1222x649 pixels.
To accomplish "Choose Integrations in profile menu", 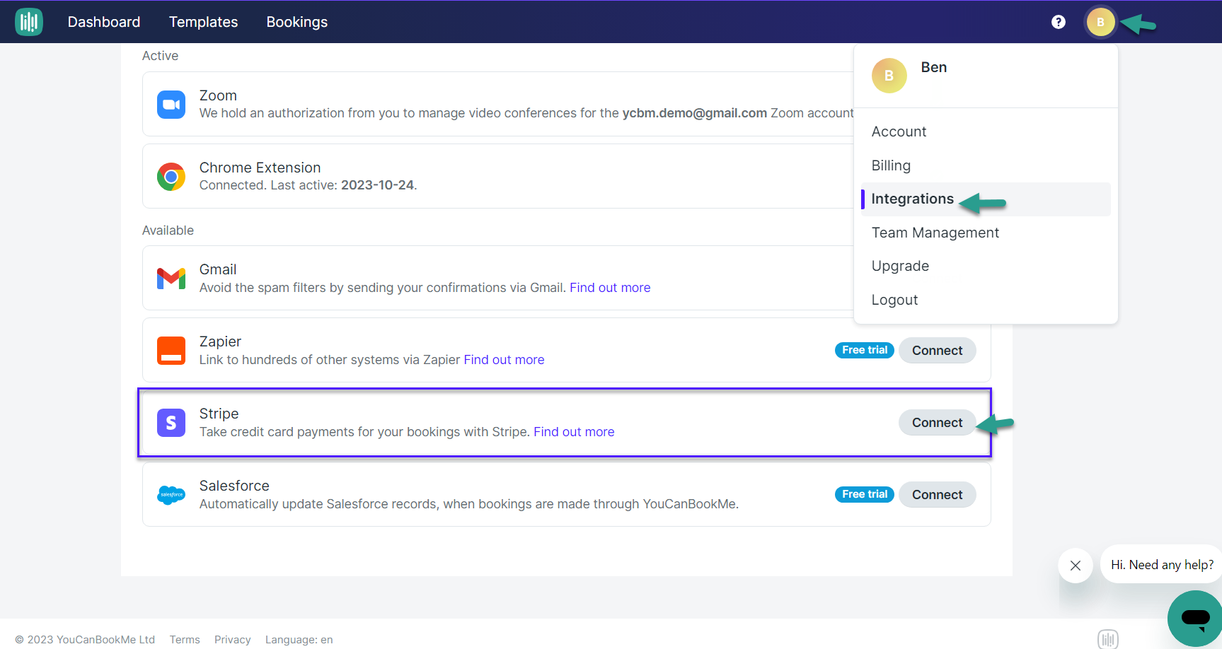I will pos(986,199).
